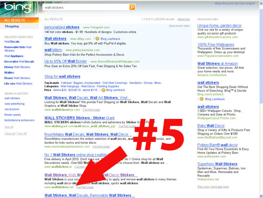Open related search Wall Decals
This screenshot has height=198, width=263.
point(12,42)
